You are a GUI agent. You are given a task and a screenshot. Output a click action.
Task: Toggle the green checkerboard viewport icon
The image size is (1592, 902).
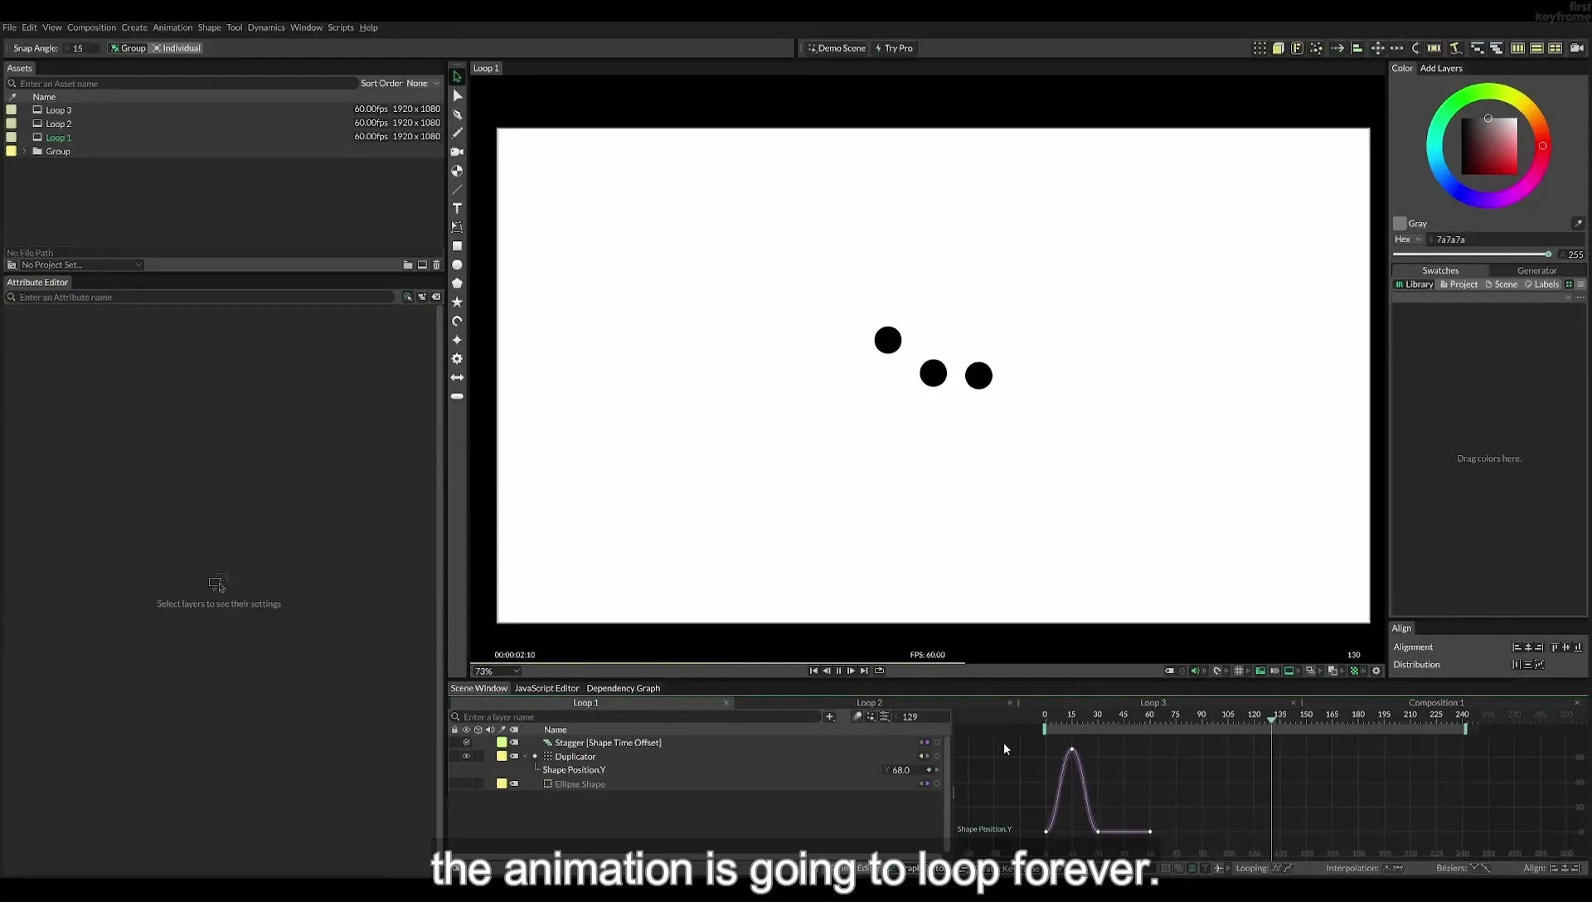click(x=1354, y=671)
